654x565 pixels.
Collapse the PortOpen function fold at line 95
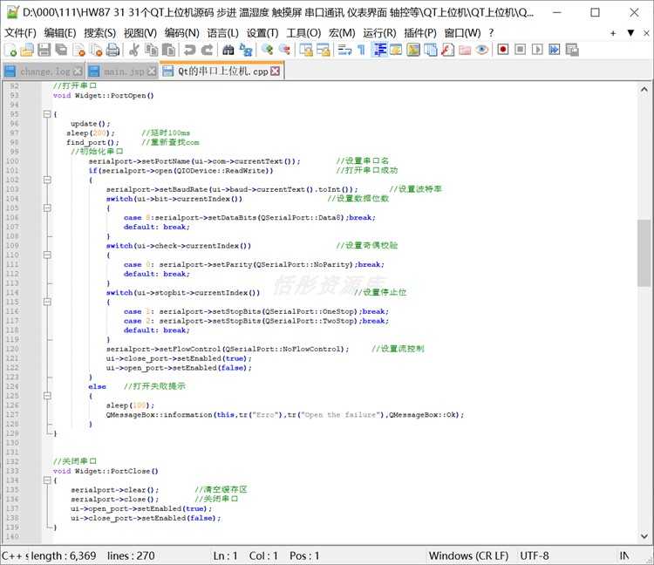pos(47,114)
